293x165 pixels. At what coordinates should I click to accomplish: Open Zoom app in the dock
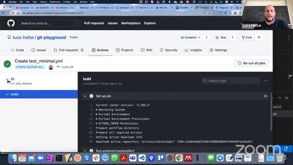[x=41, y=158]
